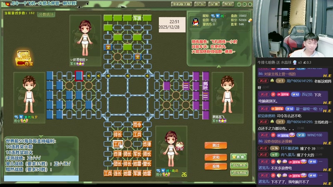This screenshot has width=333, height=187.
Task: Click the white-highlighted 工兵 piece
Action: (x=118, y=144)
